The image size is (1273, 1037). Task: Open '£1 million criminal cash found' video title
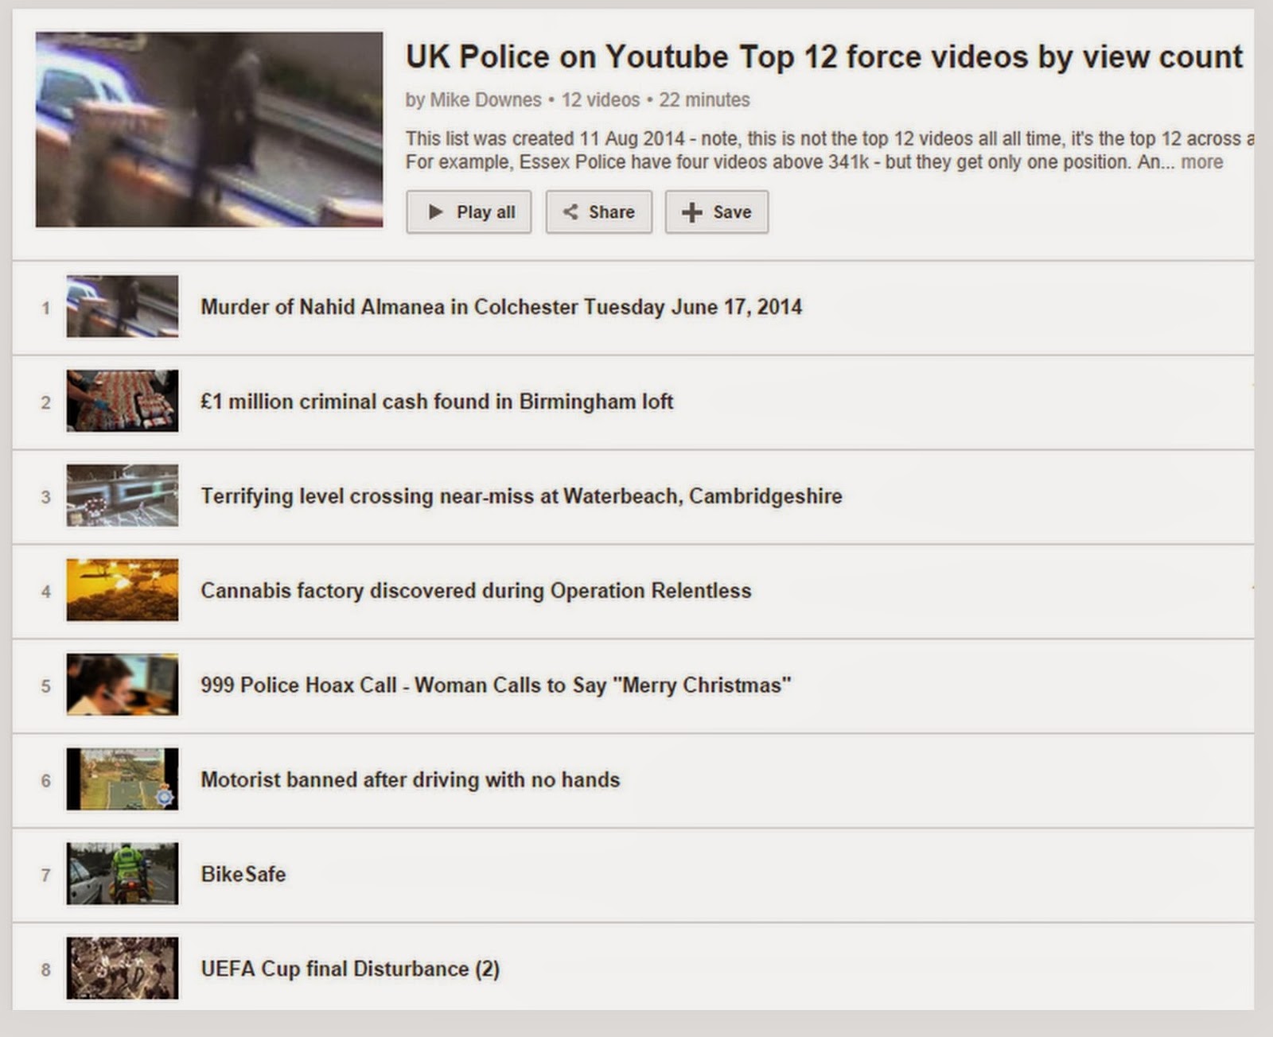pyautogui.click(x=437, y=402)
